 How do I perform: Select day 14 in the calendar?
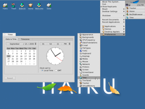pos(13,56)
